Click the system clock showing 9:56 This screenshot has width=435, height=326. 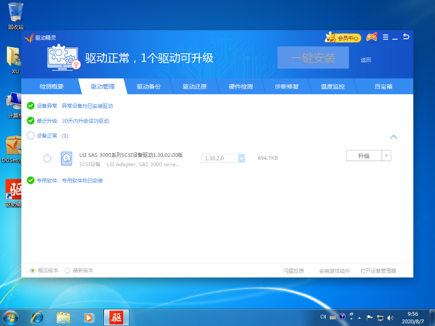(412, 317)
